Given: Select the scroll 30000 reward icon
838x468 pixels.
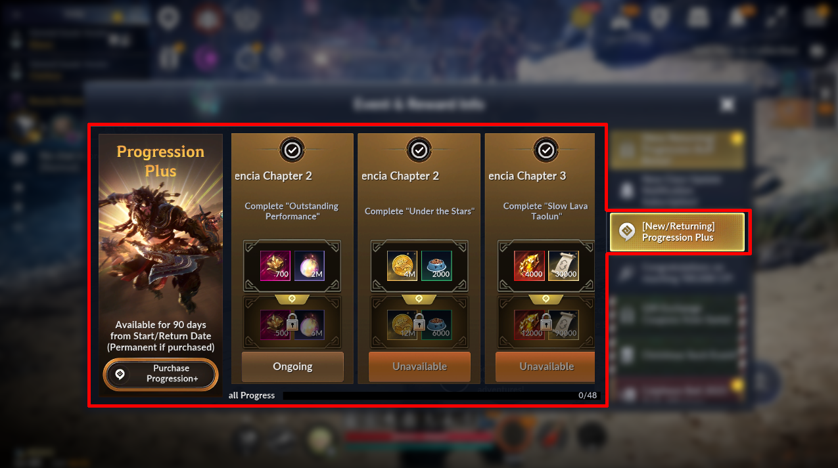Looking at the screenshot, I should (x=563, y=265).
